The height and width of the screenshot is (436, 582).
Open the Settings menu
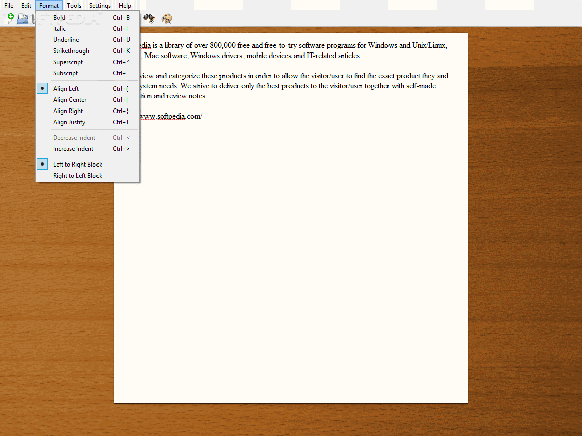[100, 5]
